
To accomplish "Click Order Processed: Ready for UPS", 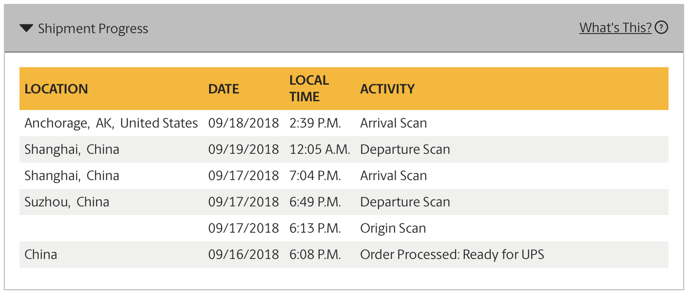I will point(452,255).
